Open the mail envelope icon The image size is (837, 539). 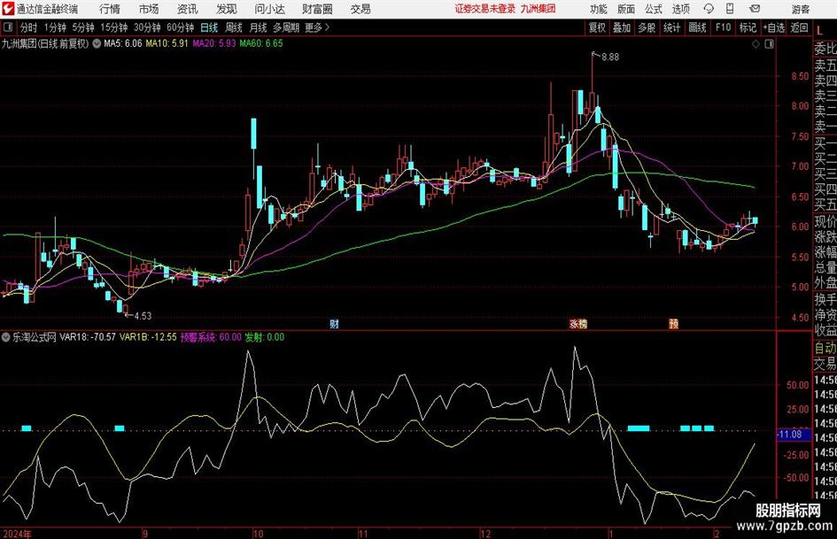[x=755, y=9]
